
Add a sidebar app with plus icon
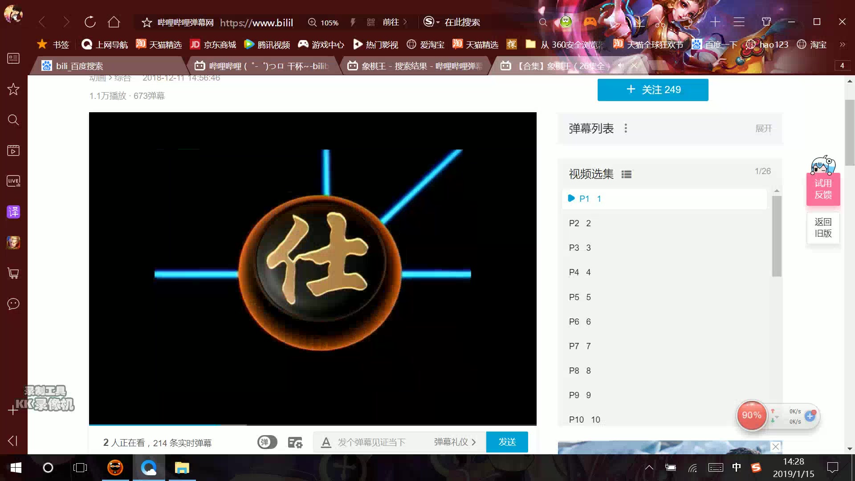13,410
